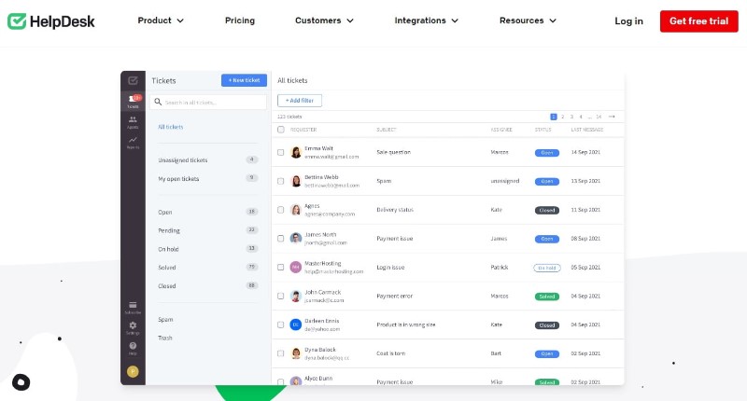Click the Help question mark icon

click(133, 347)
